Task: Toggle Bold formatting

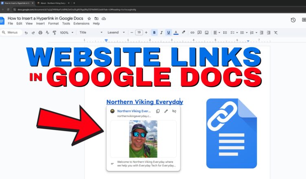Action: point(154,33)
